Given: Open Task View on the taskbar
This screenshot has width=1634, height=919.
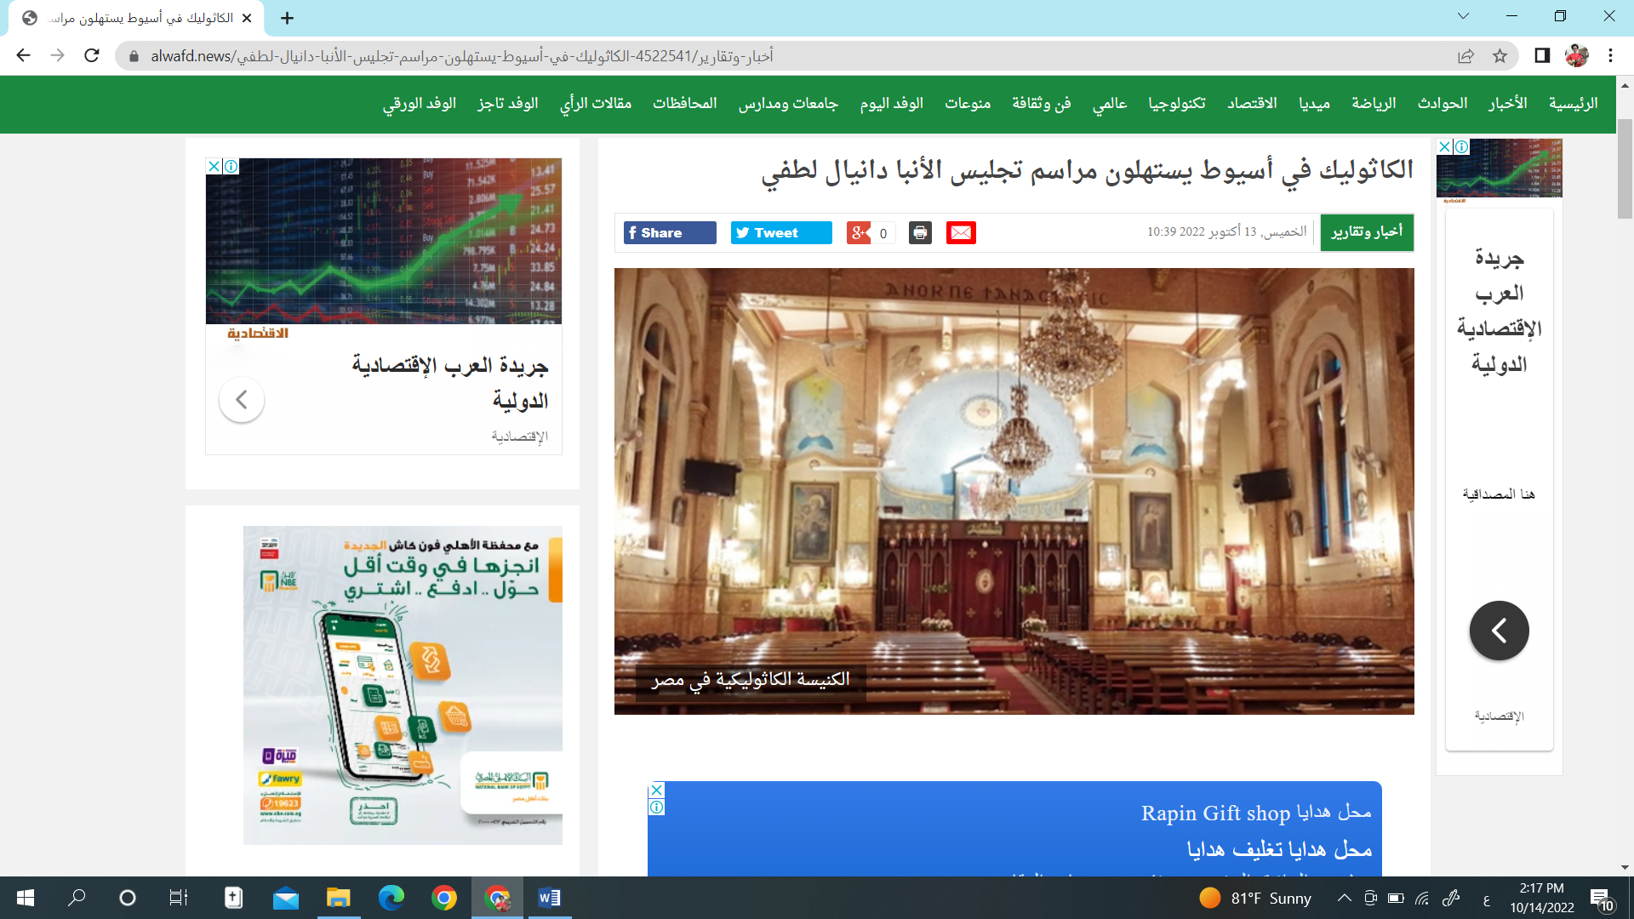Looking at the screenshot, I should [179, 898].
